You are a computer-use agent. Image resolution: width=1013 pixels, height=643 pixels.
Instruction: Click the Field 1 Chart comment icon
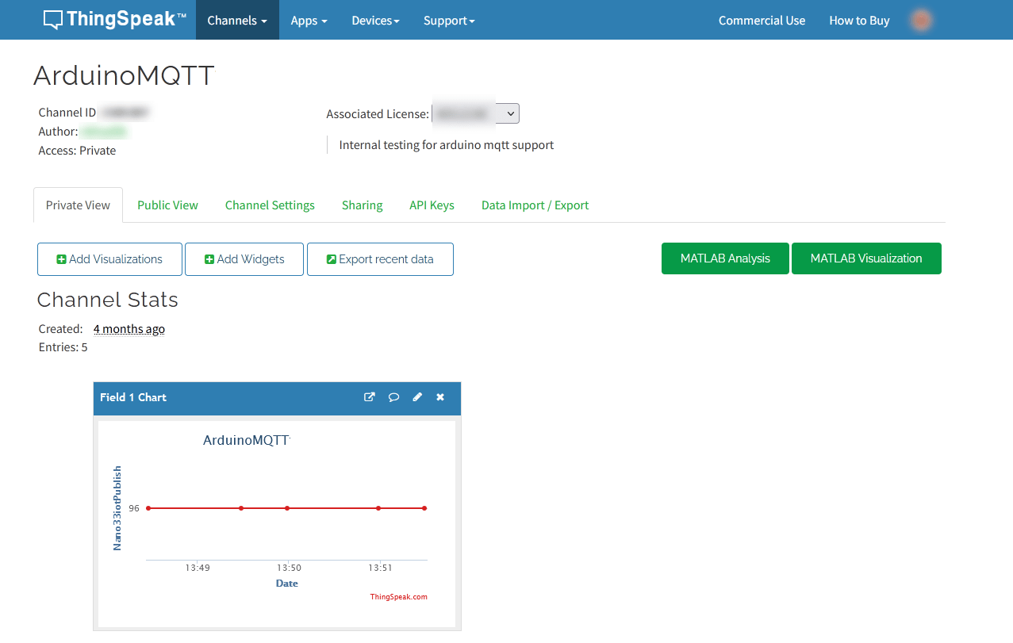coord(393,397)
